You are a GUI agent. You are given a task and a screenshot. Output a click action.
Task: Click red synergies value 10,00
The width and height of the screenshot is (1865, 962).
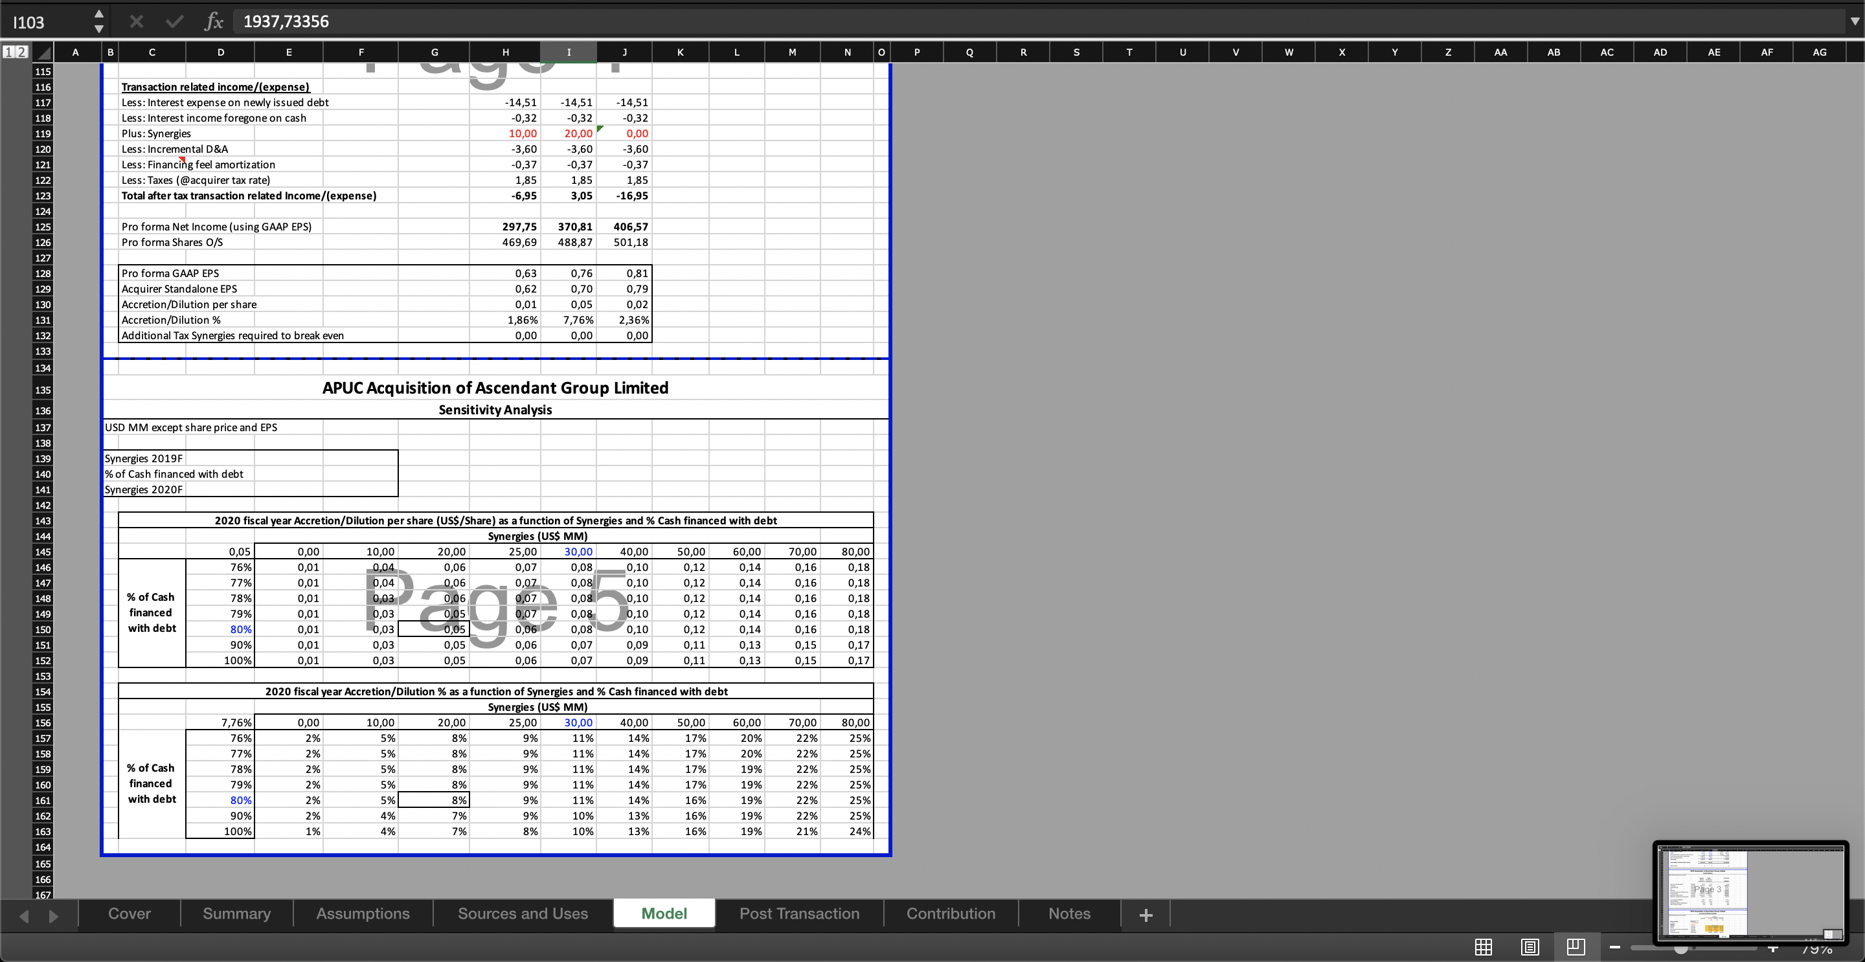522,134
